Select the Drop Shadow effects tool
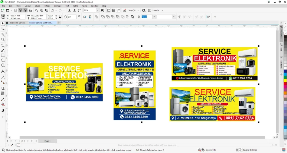The width and height of the screenshot is (287, 153). 3,88
